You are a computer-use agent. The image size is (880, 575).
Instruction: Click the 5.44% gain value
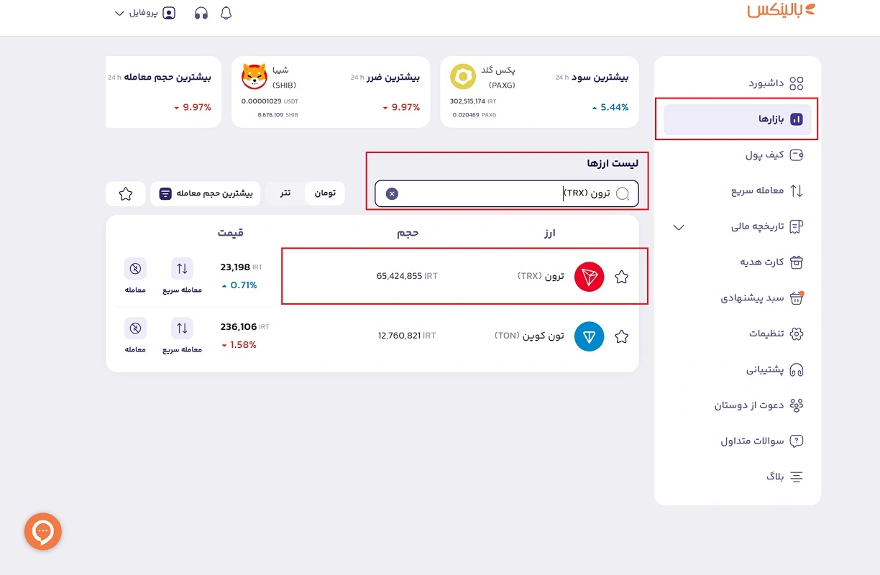[610, 107]
